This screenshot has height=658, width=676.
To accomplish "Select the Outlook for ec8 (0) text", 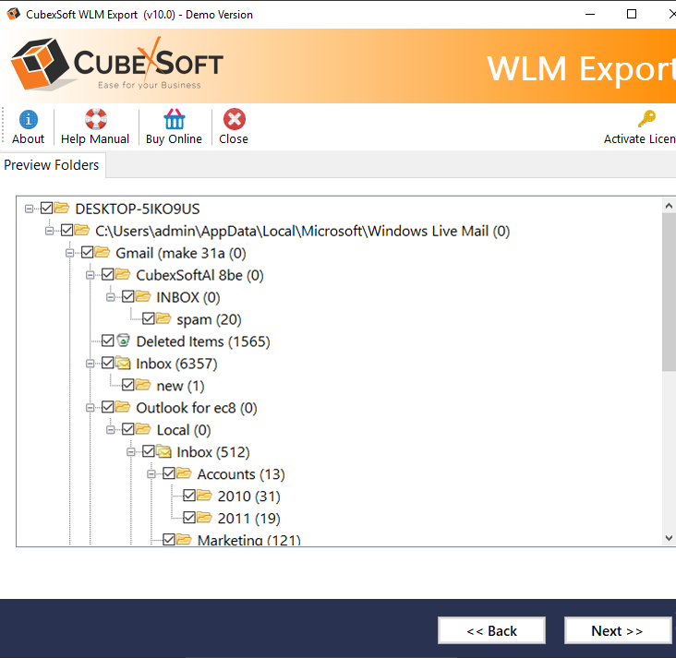I will pos(197,408).
